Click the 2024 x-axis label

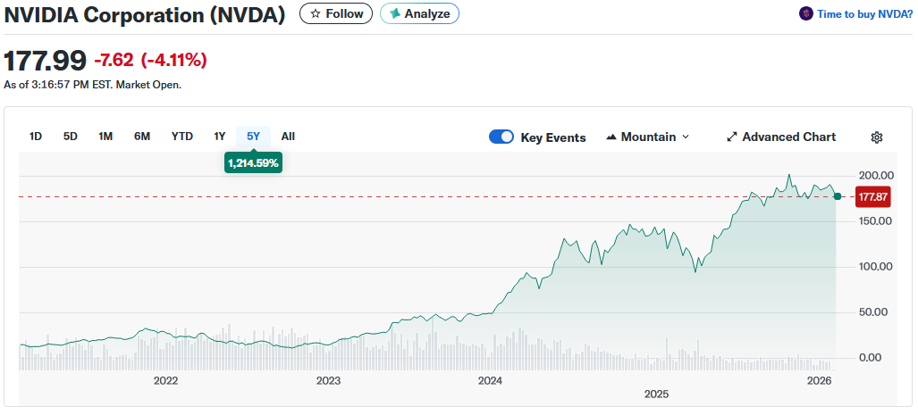[490, 381]
